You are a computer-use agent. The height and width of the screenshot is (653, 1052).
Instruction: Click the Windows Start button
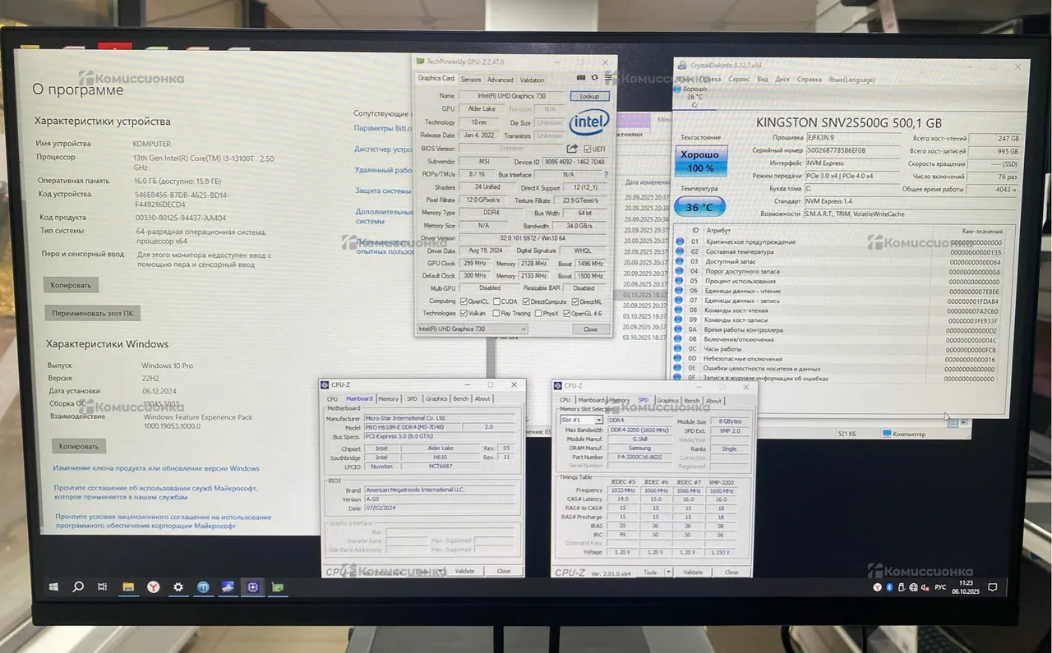click(53, 587)
